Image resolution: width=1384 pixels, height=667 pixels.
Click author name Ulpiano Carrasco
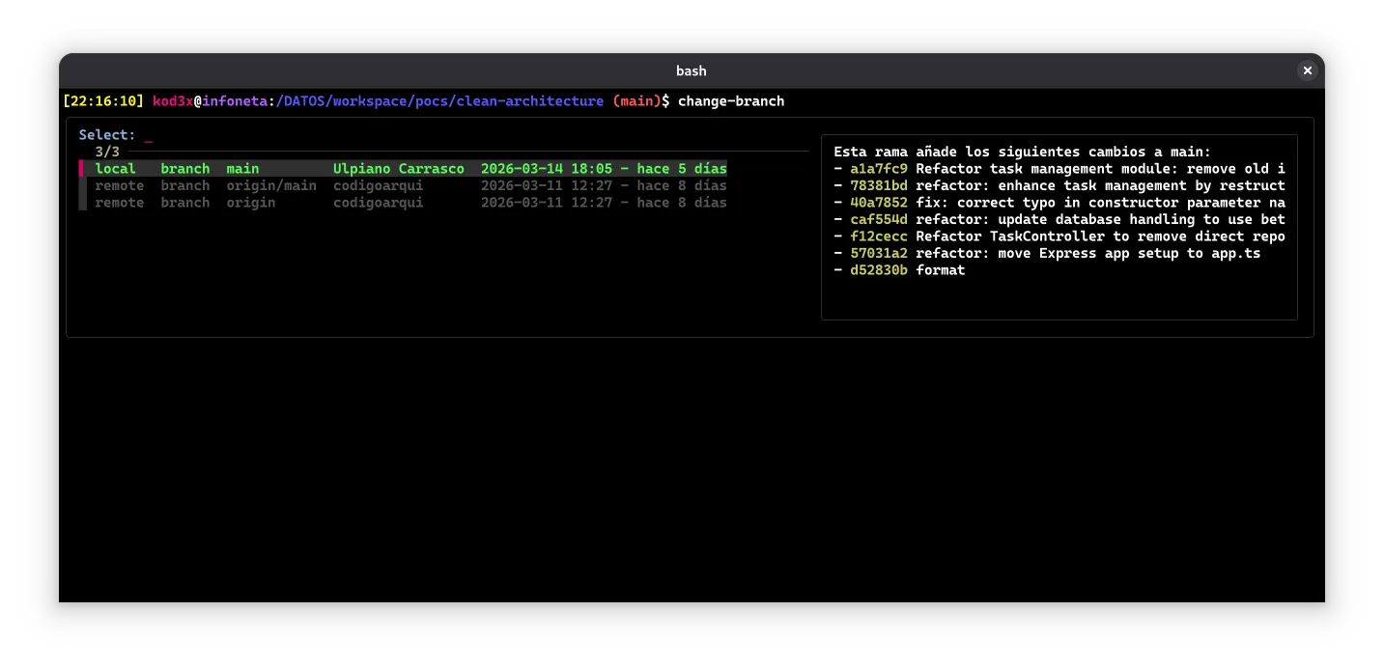pos(399,169)
